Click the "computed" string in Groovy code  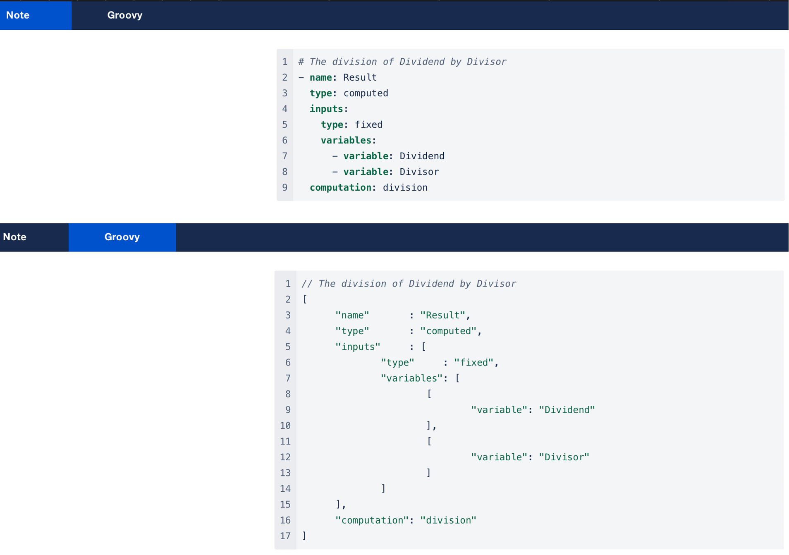448,331
